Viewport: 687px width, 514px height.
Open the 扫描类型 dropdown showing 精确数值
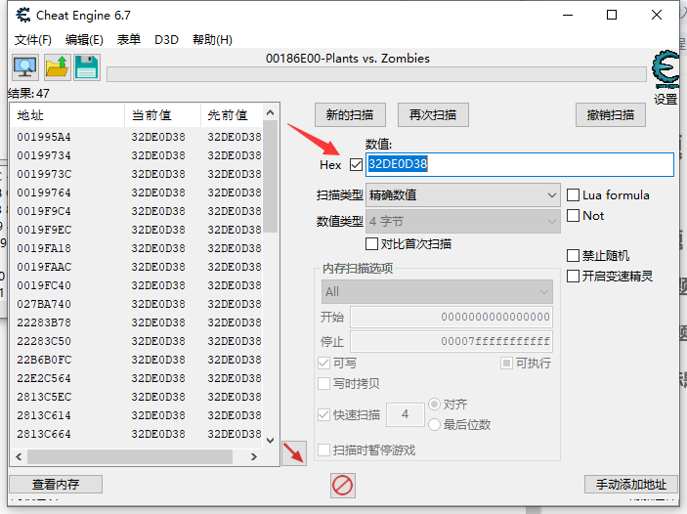coord(462,195)
